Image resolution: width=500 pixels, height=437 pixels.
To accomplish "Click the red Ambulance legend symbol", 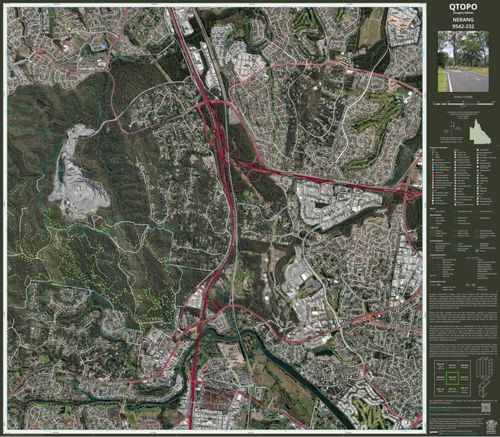I will pyautogui.click(x=433, y=173).
